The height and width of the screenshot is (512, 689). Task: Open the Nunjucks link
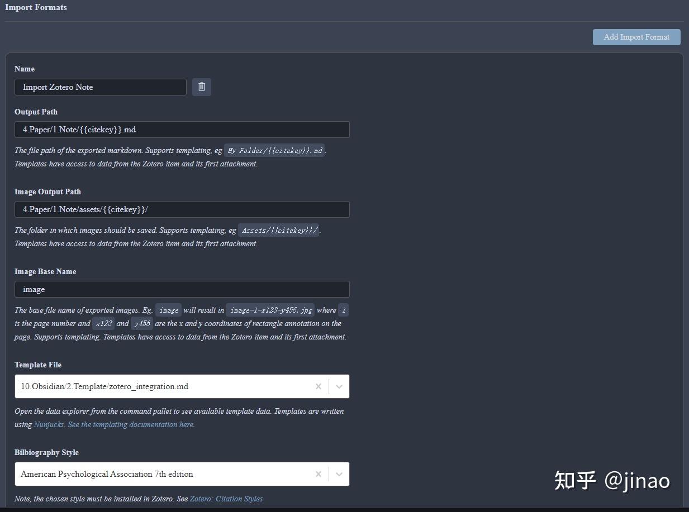(49, 424)
